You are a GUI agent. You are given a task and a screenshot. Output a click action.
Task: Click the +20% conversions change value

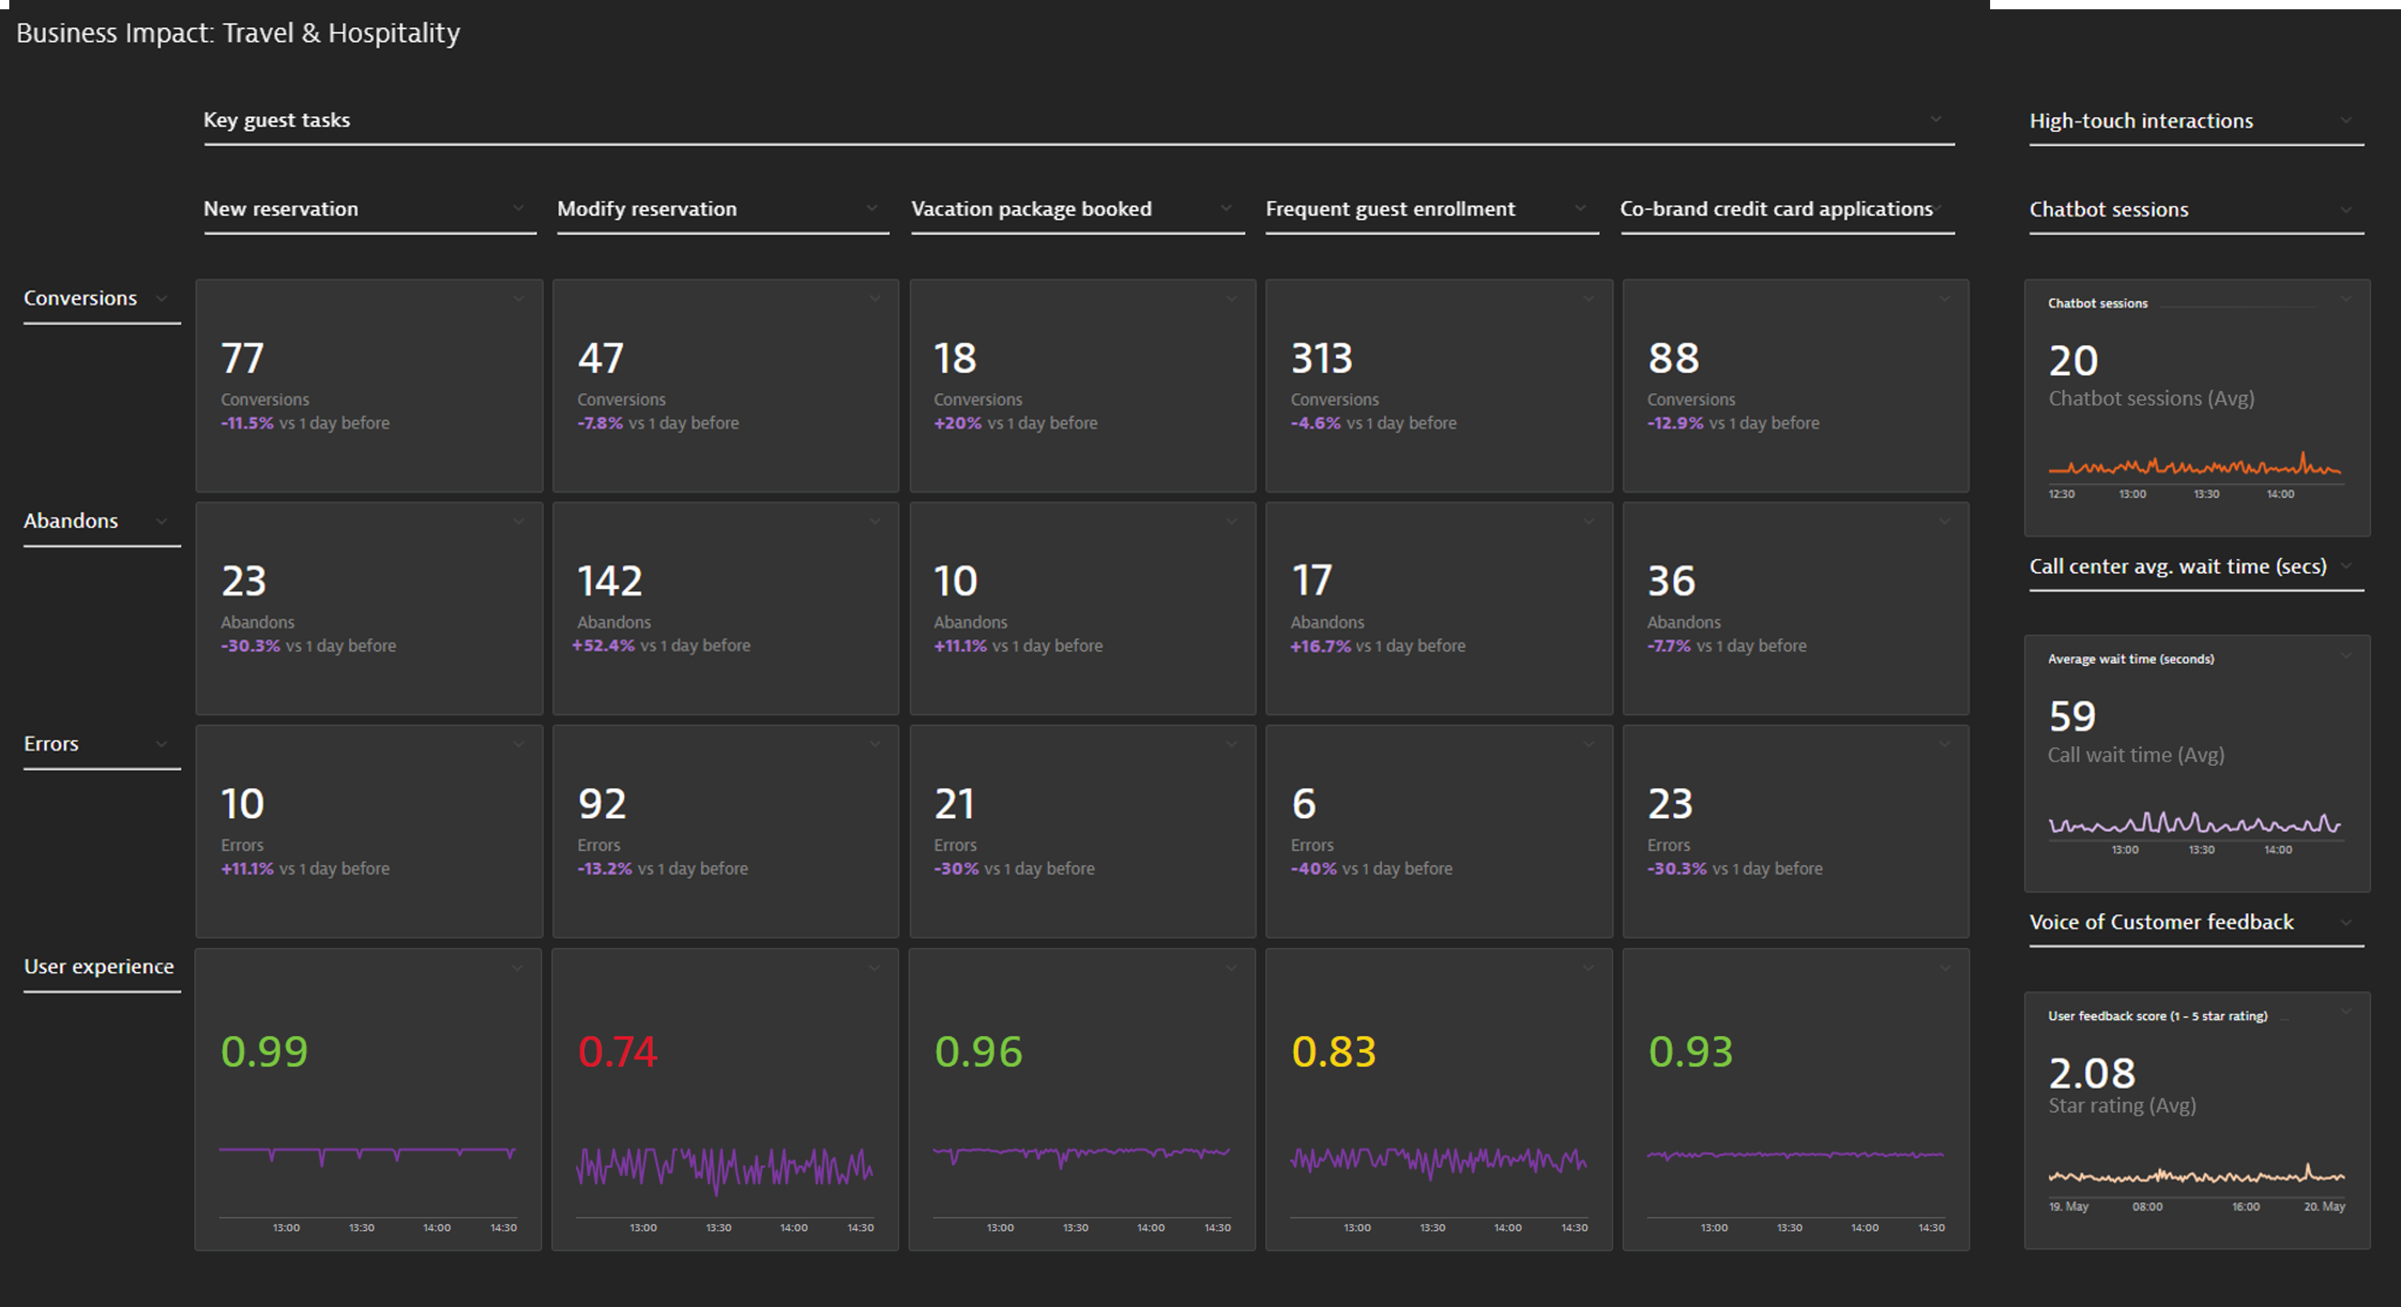(957, 423)
